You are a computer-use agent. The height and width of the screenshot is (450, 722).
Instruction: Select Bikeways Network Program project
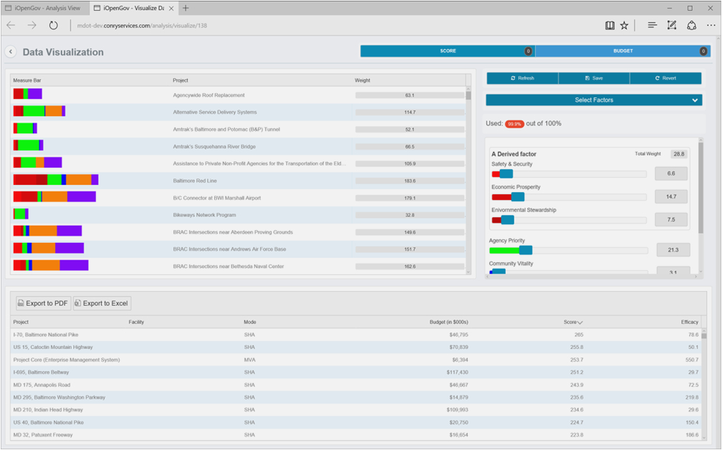[x=238, y=215]
